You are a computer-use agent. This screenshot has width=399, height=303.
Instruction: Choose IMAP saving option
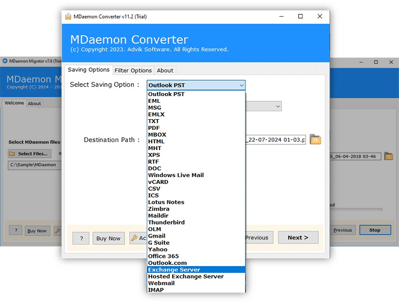(x=196, y=290)
